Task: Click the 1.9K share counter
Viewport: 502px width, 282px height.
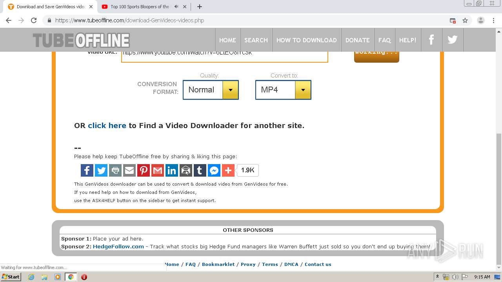Action: point(248,170)
